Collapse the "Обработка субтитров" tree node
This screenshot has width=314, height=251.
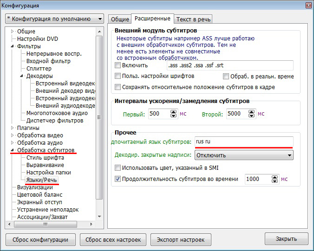(13, 150)
